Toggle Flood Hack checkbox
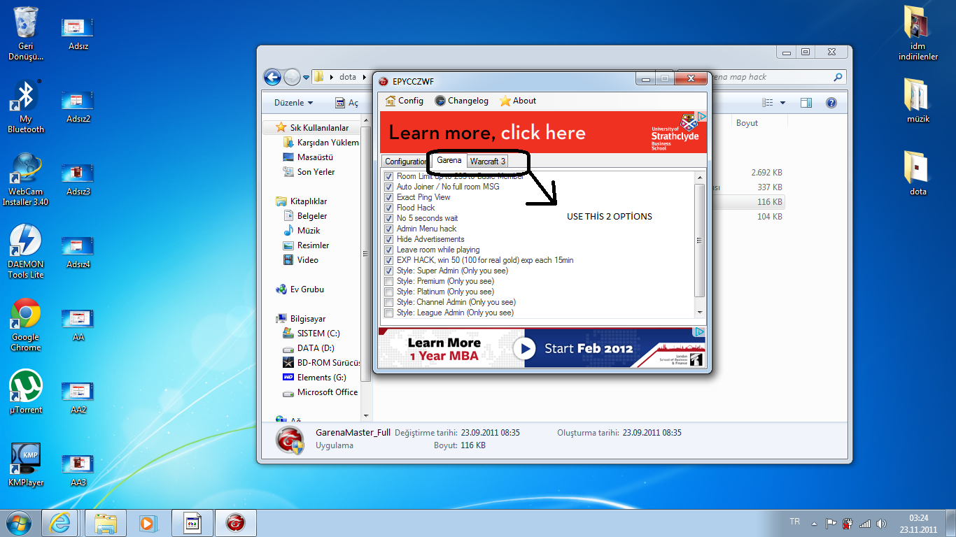 point(388,208)
